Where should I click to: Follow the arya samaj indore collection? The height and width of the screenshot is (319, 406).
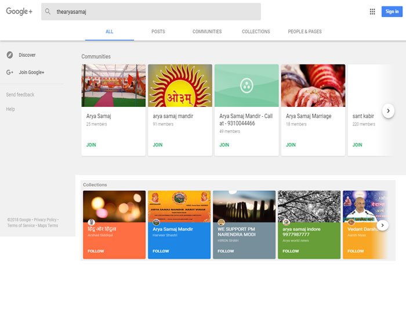[x=291, y=251]
